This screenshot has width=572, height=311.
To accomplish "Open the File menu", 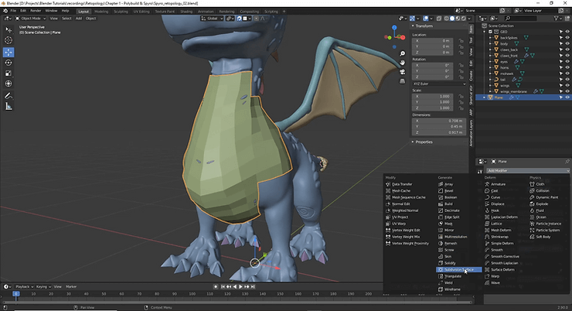I will (x=13, y=11).
